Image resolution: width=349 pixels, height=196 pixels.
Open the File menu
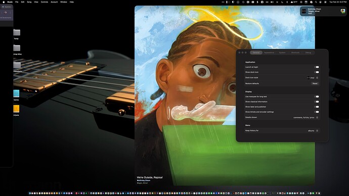[x=17, y=2]
